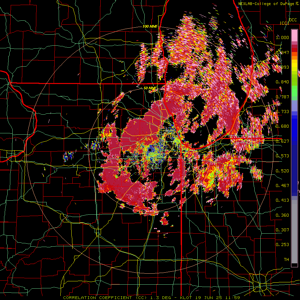Click the 0.467 legend value
300x300 pixels.
(282, 186)
